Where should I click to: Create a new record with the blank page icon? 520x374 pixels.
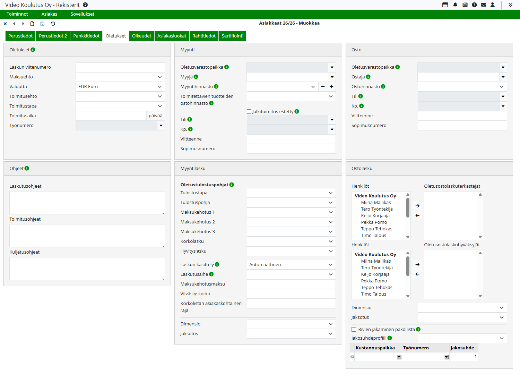click(x=32, y=24)
